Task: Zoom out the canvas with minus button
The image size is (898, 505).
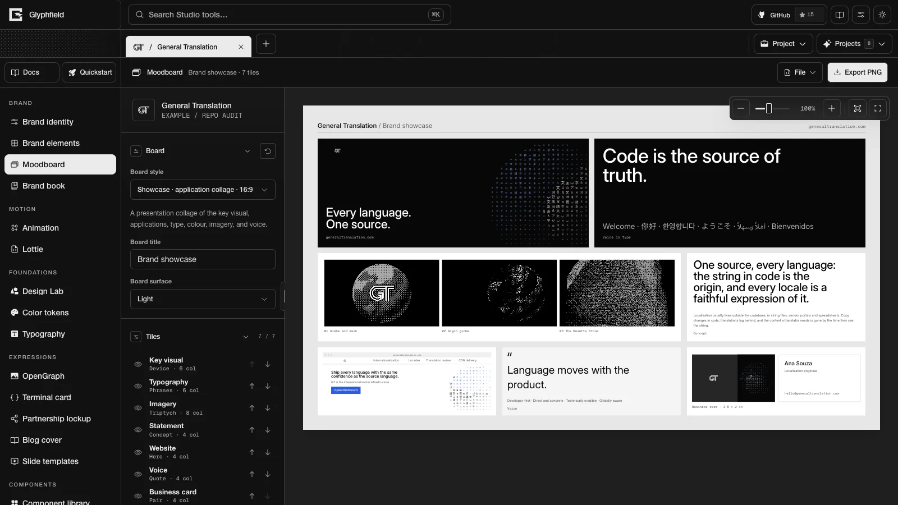Action: pyautogui.click(x=741, y=108)
